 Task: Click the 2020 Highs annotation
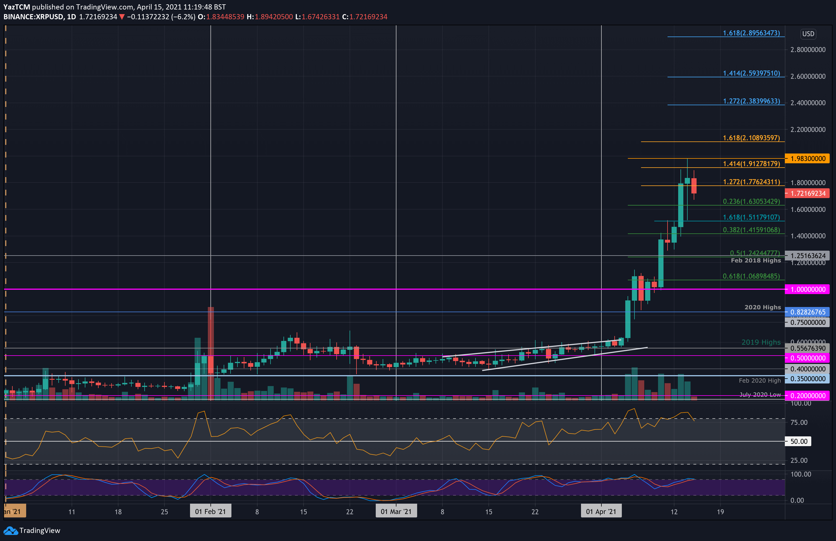pyautogui.click(x=763, y=307)
